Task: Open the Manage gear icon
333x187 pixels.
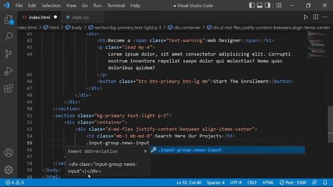Action: coord(8,170)
